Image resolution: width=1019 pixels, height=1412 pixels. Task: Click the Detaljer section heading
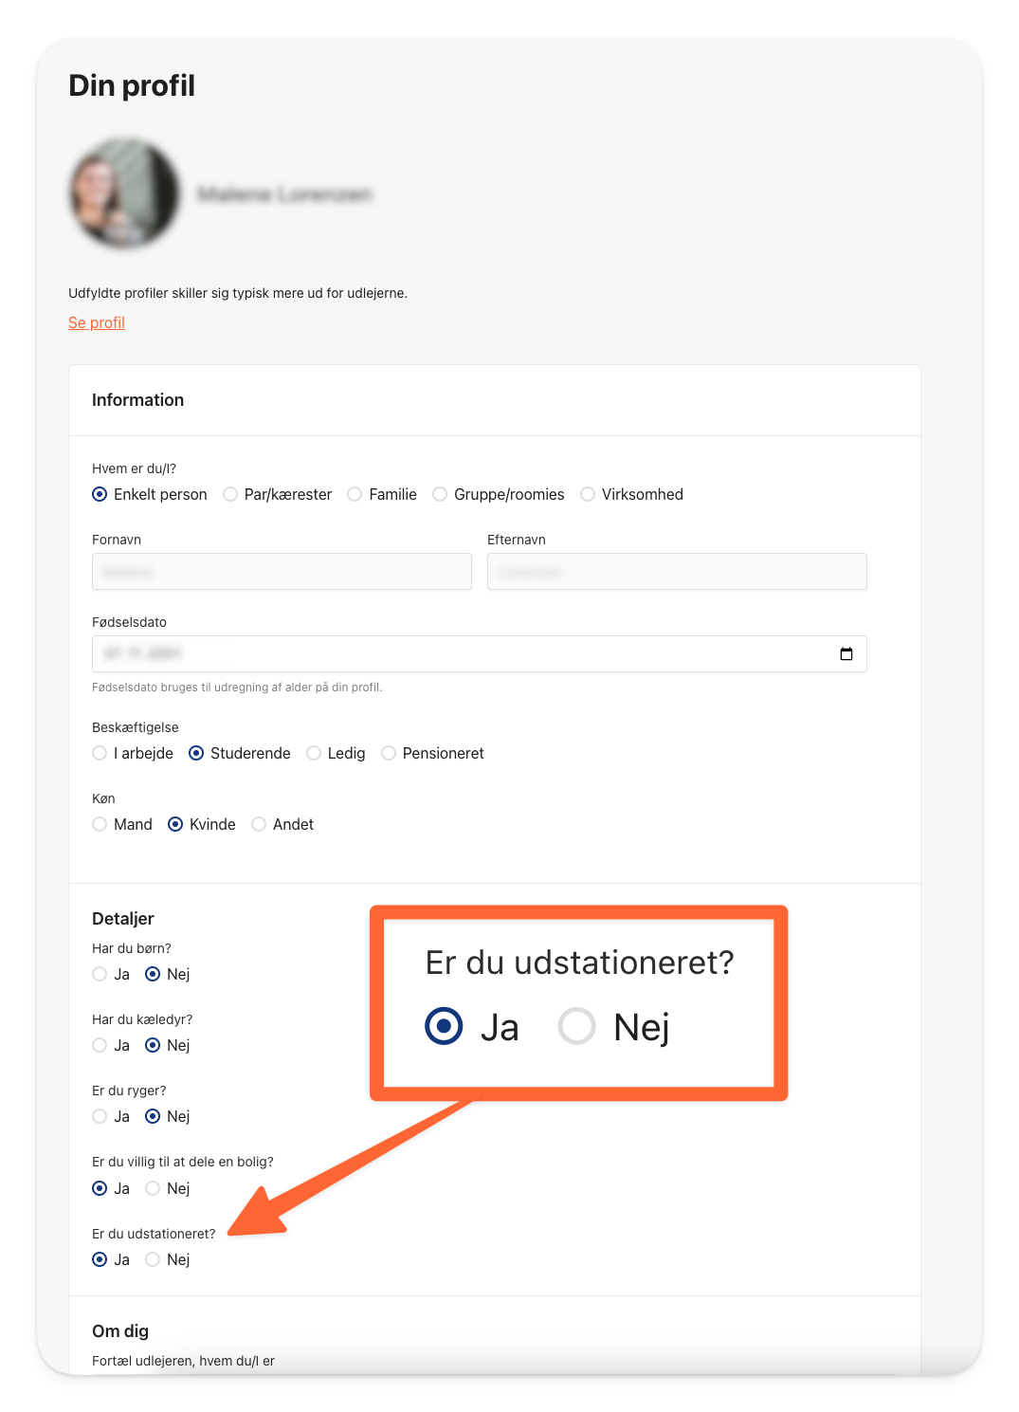(122, 918)
